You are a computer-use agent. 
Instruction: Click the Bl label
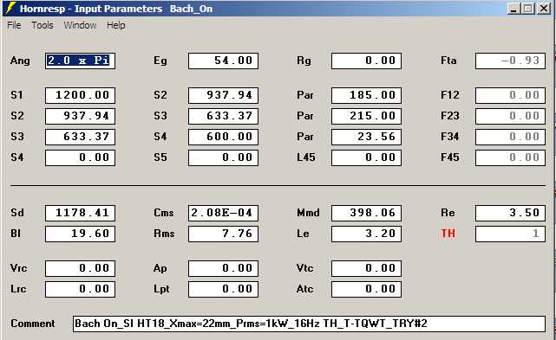pos(16,234)
